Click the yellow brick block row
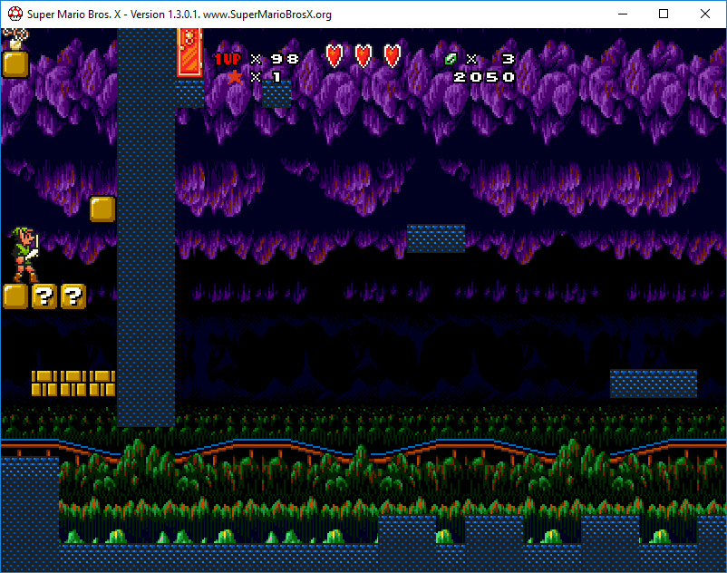727x573 pixels. coord(73,383)
